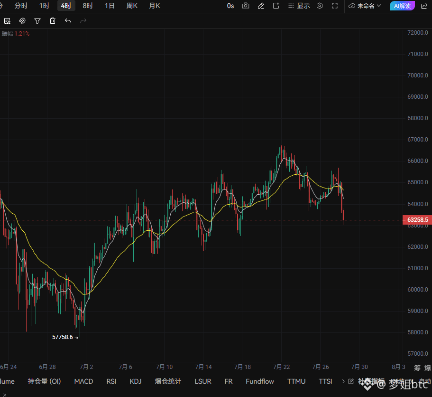Enable the 爆仓统计 liquidation indicator
This screenshot has width=432, height=397.
168,381
